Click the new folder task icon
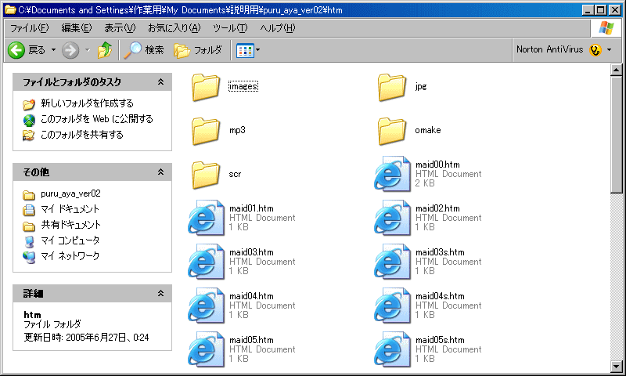This screenshot has width=626, height=376. pyautogui.click(x=29, y=104)
